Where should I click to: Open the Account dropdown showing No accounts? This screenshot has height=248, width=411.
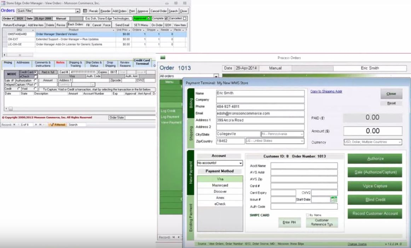[241, 163]
